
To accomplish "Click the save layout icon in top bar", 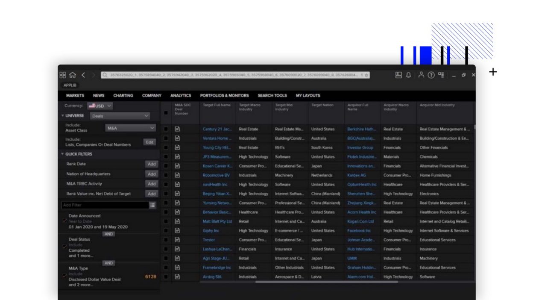I will (398, 75).
